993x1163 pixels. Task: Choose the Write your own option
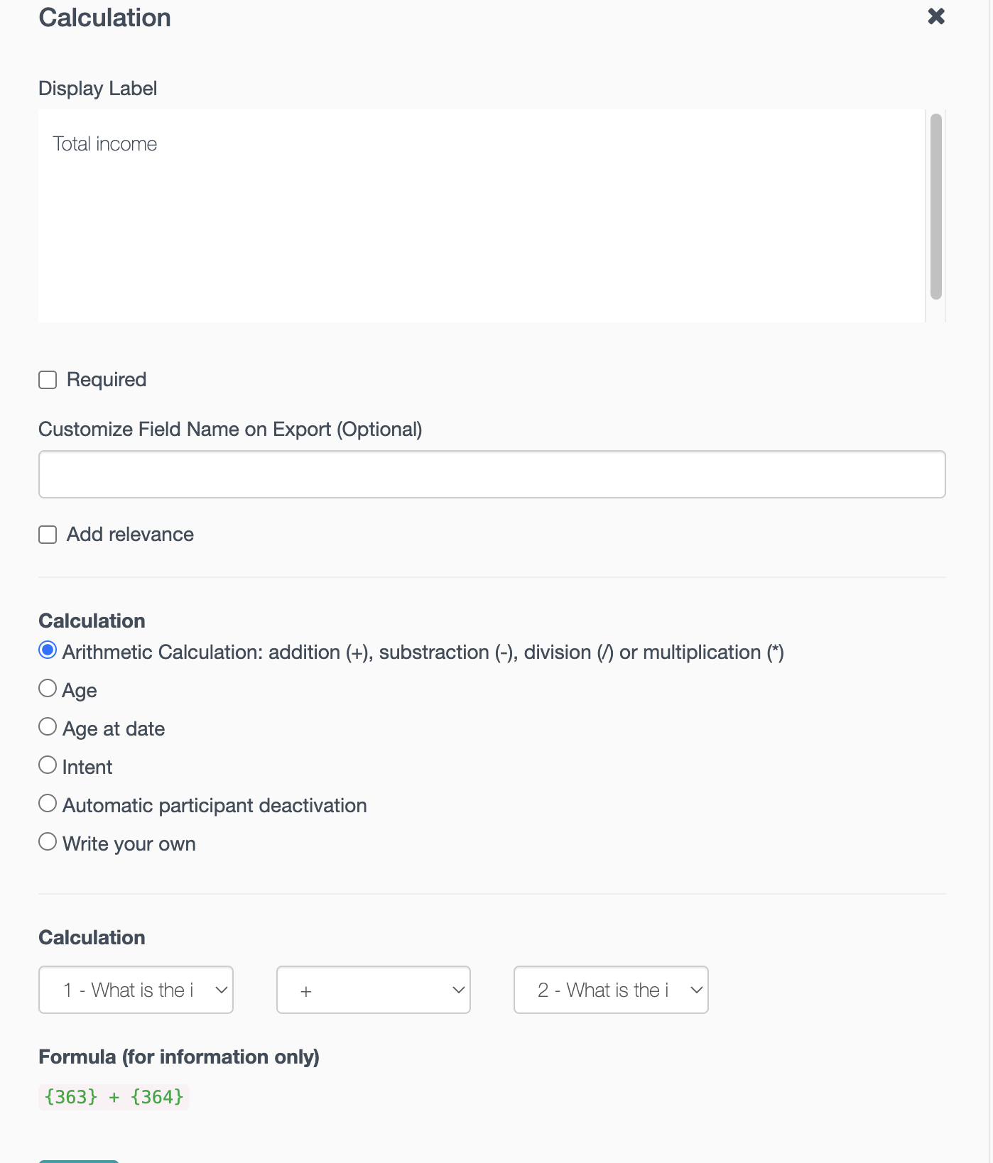point(48,842)
